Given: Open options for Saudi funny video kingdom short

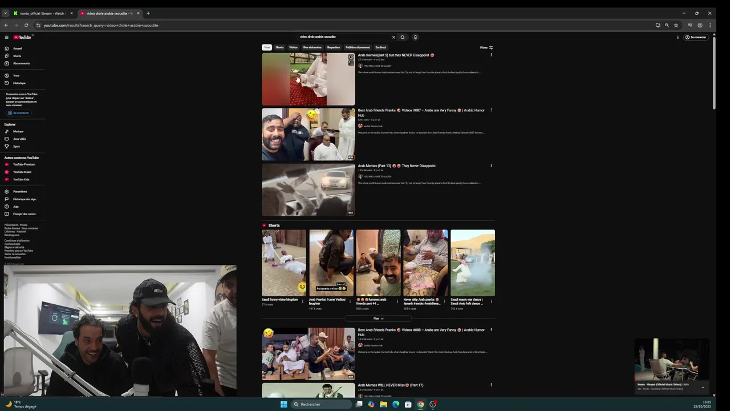Looking at the screenshot, I should coord(303,300).
